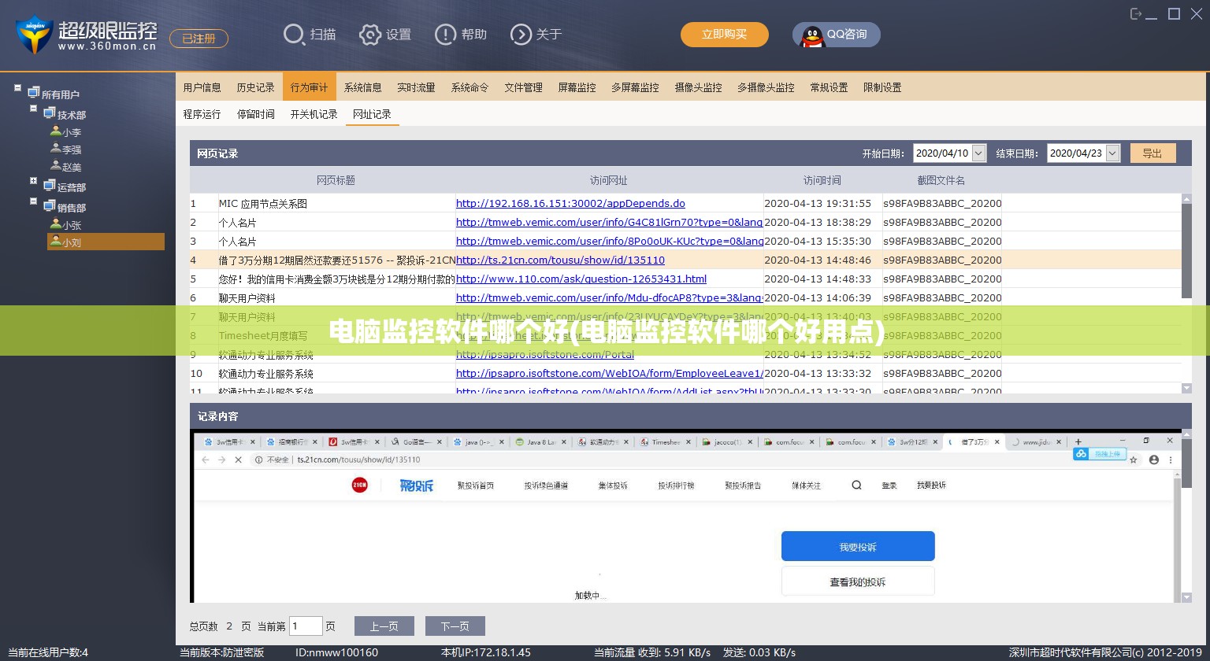This screenshot has width=1210, height=661.
Task: Switch to the 文件管理 tab
Action: coord(524,87)
